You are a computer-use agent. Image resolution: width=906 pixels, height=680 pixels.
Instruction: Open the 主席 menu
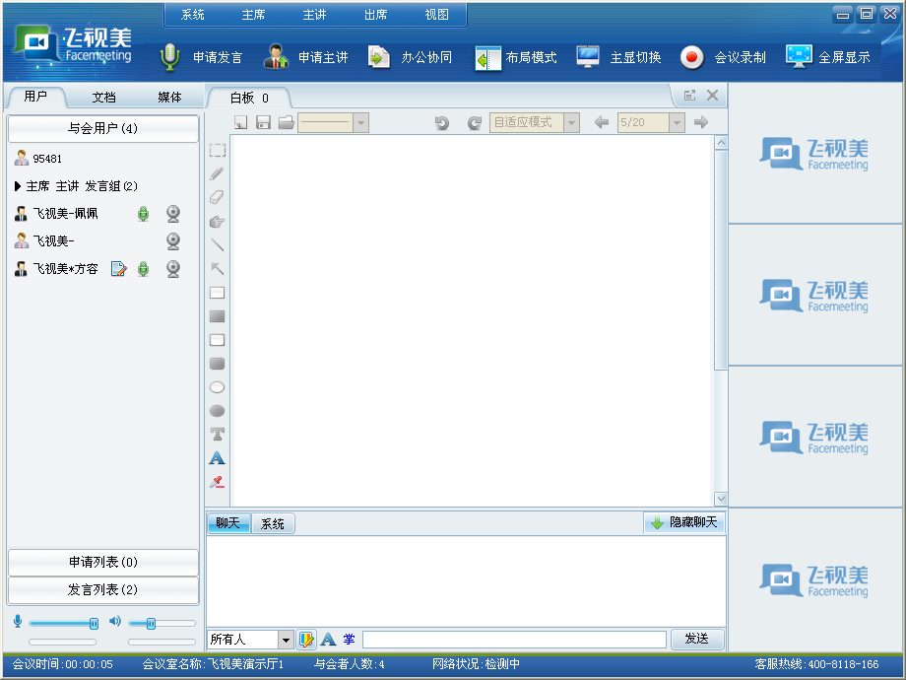coord(253,15)
